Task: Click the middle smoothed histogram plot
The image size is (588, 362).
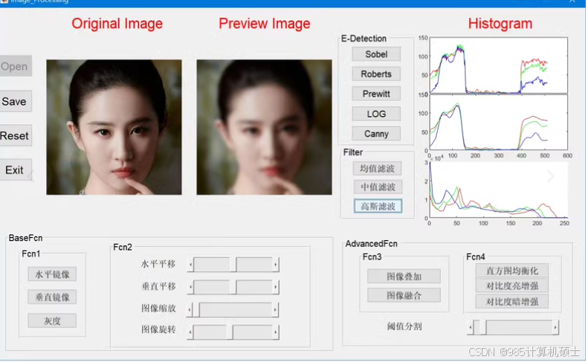Action: coord(498,123)
